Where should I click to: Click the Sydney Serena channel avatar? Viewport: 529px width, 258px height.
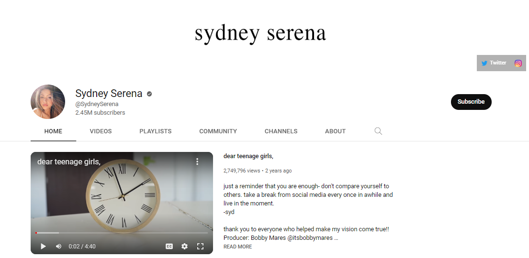pyautogui.click(x=48, y=102)
